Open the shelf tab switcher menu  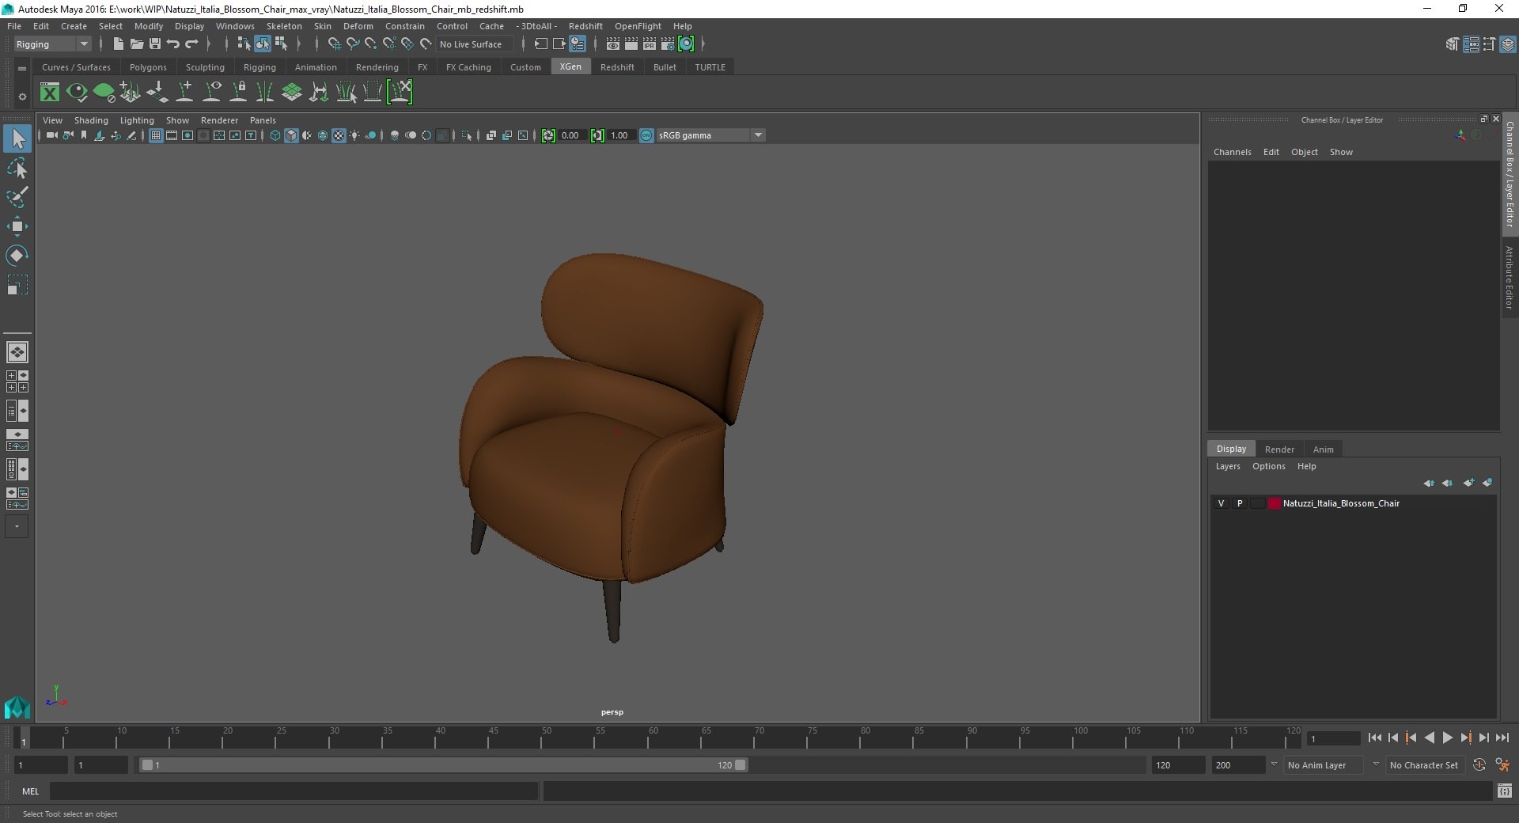22,69
